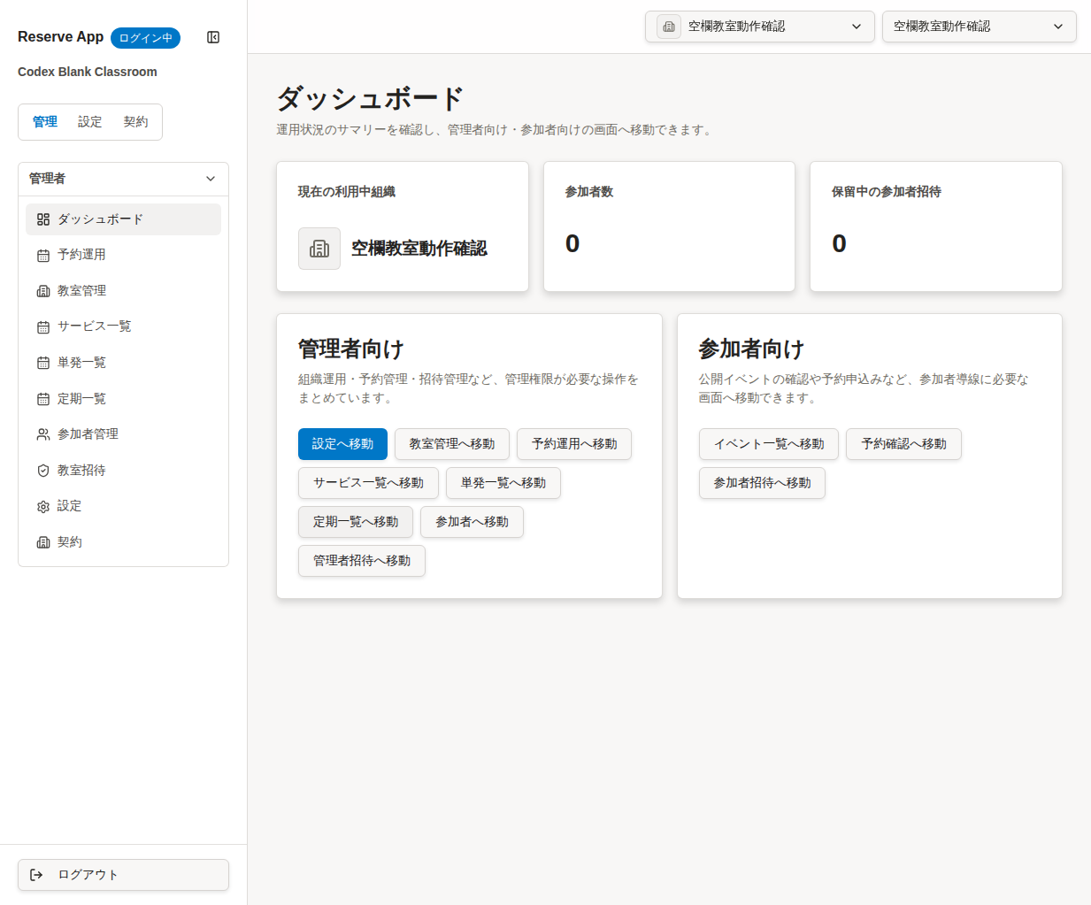Click the 参加者数 zero counter
This screenshot has width=1091, height=905.
[x=669, y=226]
